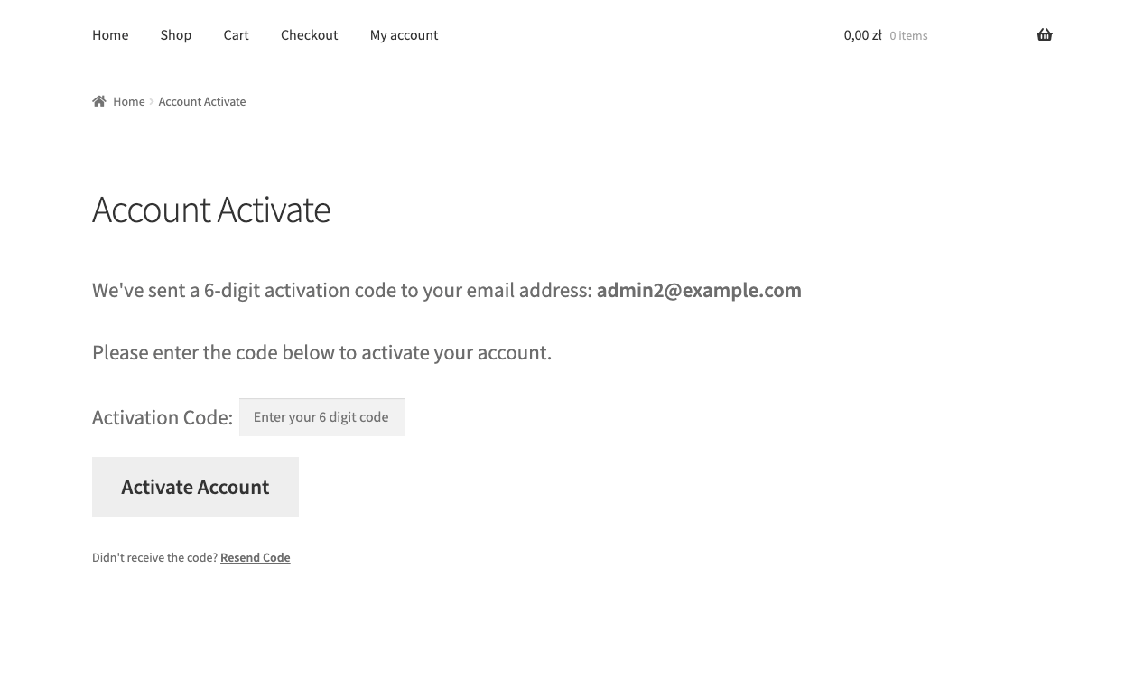Click the Resend Code link
The height and width of the screenshot is (680, 1144).
click(256, 558)
